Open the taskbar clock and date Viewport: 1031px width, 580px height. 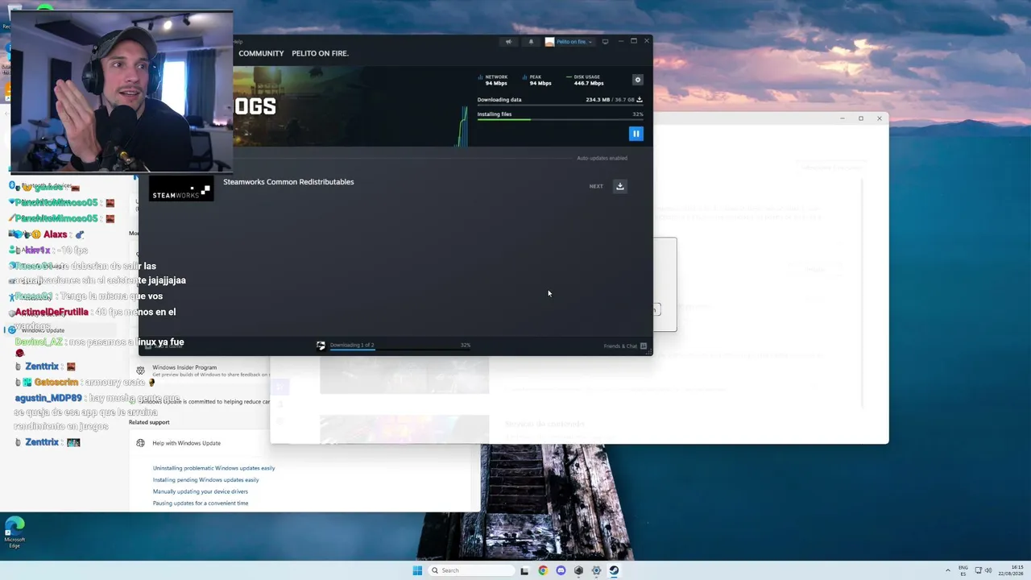1011,570
